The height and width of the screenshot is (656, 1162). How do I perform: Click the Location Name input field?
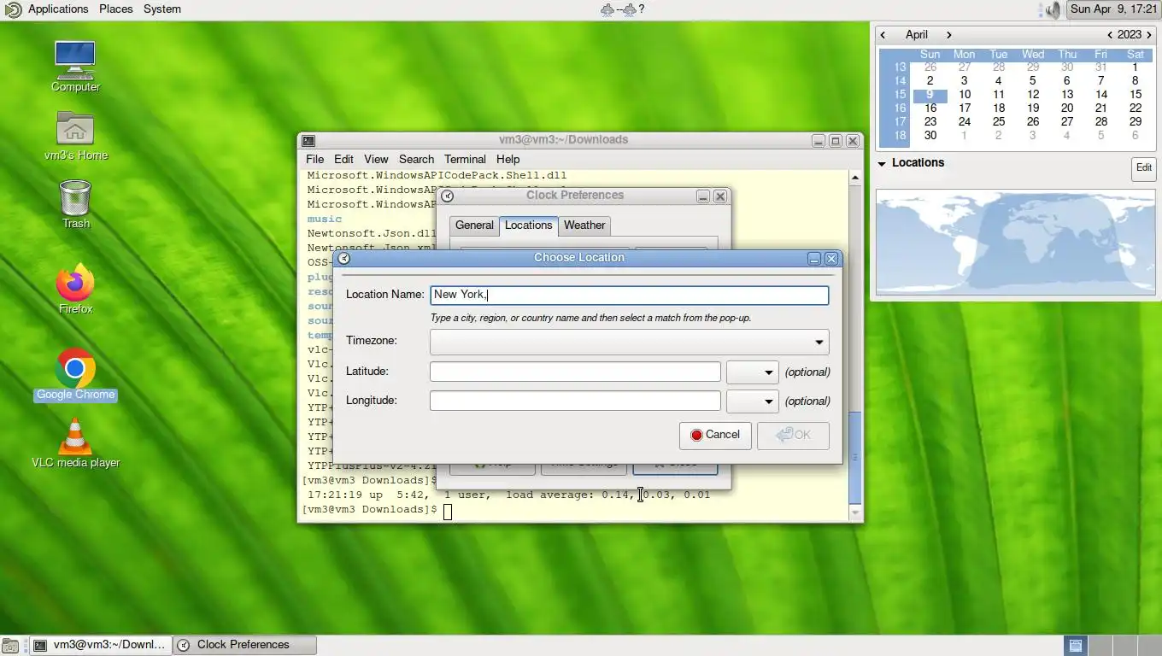pos(630,295)
